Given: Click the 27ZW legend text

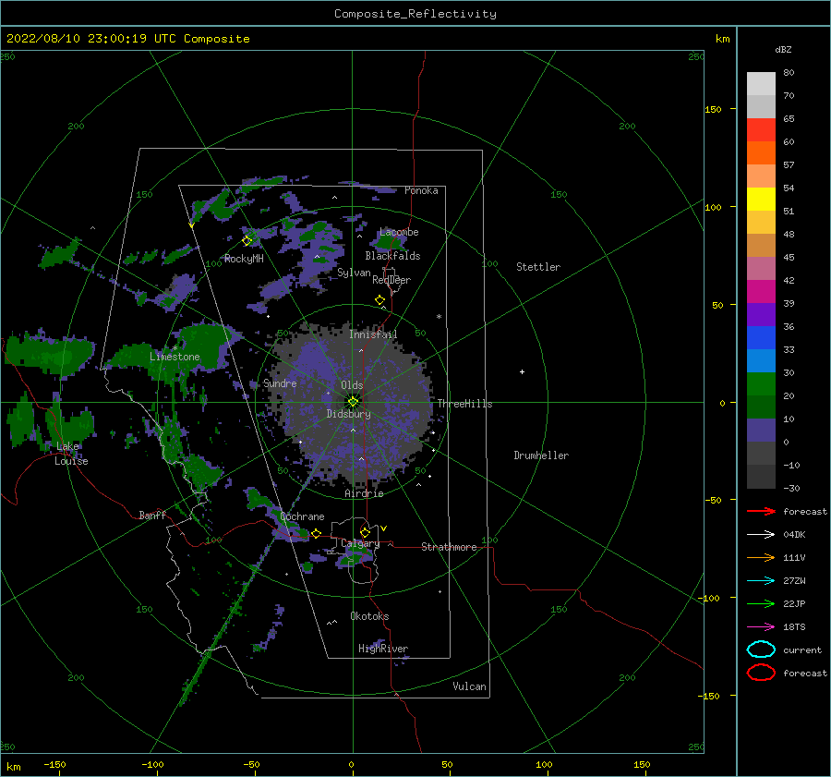Looking at the screenshot, I should coord(794,581).
